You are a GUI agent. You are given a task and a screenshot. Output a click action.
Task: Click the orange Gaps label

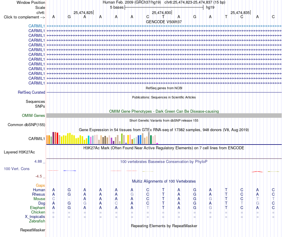click(40, 186)
